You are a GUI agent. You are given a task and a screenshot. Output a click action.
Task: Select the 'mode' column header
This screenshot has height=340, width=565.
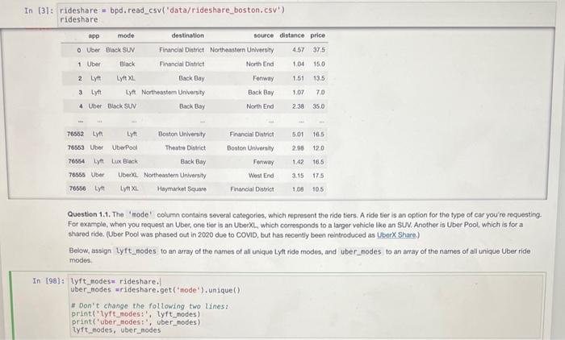(126, 35)
